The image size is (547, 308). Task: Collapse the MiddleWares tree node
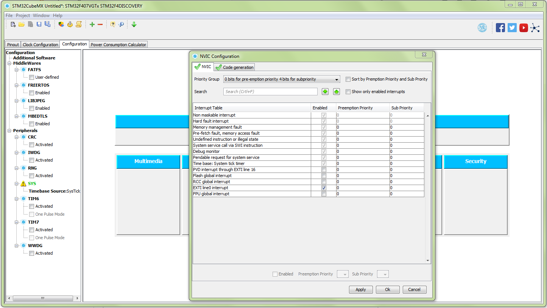pos(9,64)
